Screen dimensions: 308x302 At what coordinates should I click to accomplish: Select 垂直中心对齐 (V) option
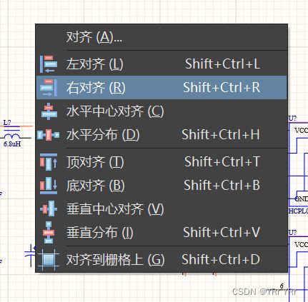tap(162, 208)
